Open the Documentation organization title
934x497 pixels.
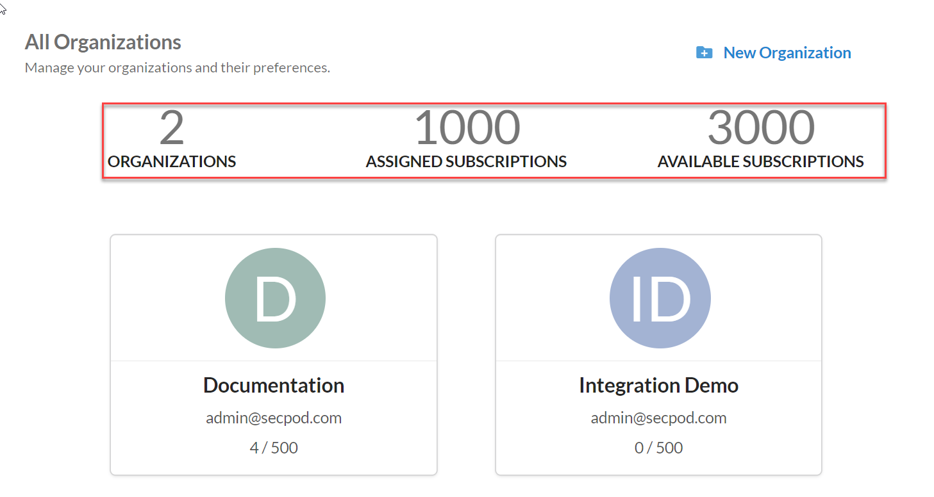pyautogui.click(x=274, y=386)
